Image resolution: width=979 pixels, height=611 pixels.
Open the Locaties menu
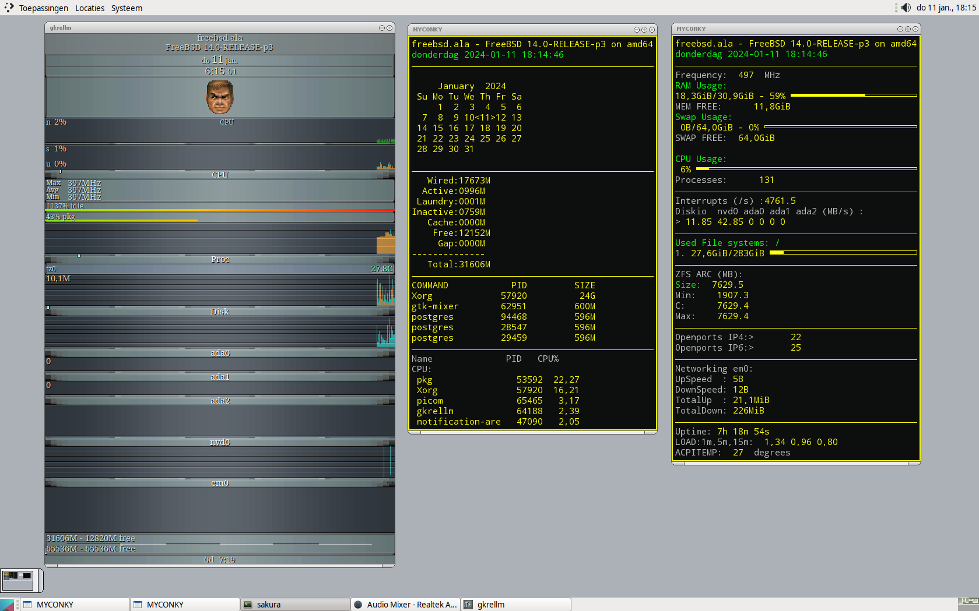tap(90, 8)
